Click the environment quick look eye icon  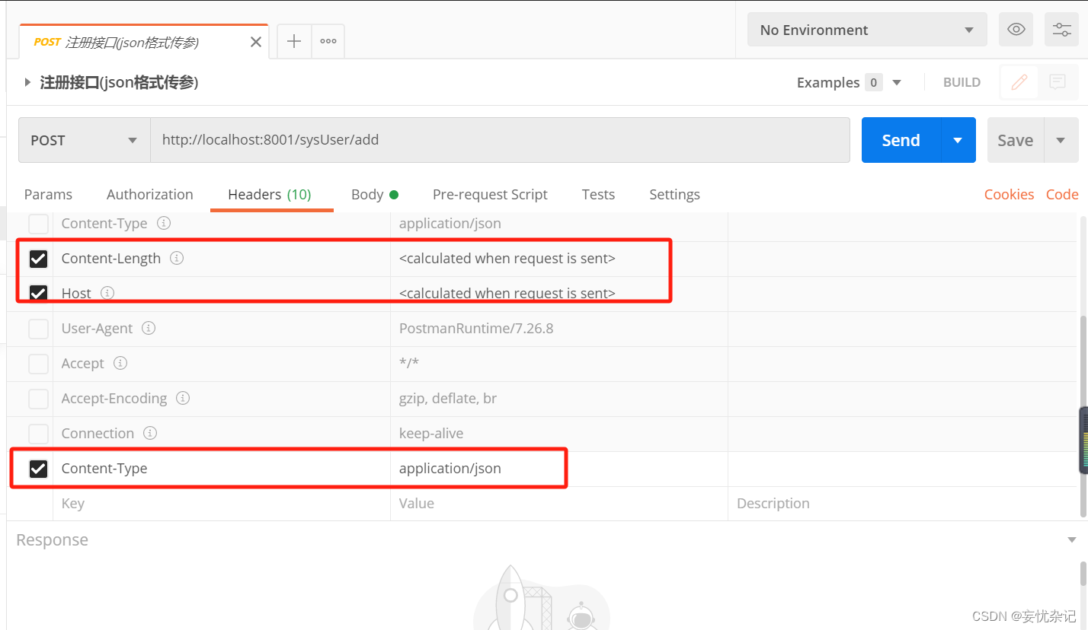[x=1016, y=30]
